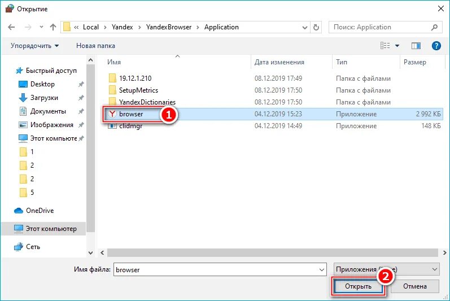Open the blue help icon
The width and height of the screenshot is (450, 301).
(x=436, y=46)
